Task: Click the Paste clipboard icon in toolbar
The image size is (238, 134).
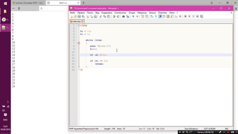Action: tap(109, 16)
